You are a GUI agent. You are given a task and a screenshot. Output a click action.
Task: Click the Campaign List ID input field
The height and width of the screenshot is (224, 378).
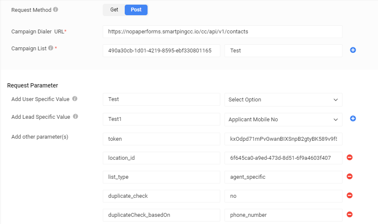pyautogui.click(x=161, y=51)
